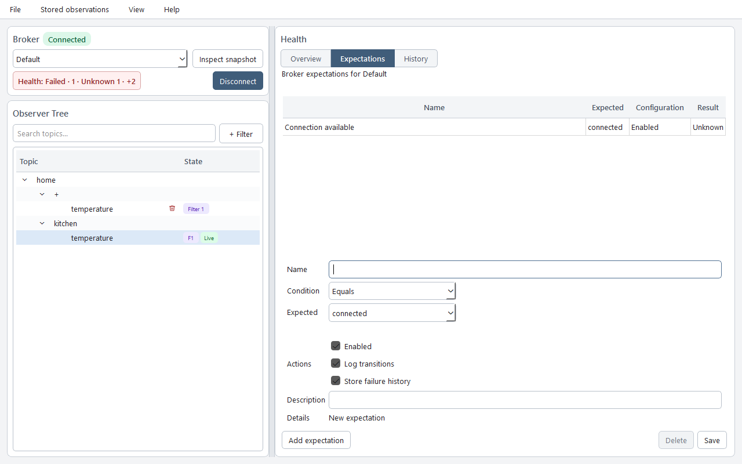742x464 pixels.
Task: Switch to the History tab
Action: (x=416, y=59)
